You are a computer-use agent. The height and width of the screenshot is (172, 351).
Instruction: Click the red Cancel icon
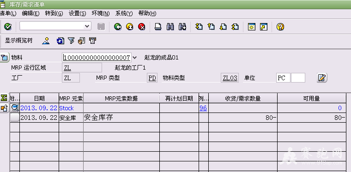(142, 27)
